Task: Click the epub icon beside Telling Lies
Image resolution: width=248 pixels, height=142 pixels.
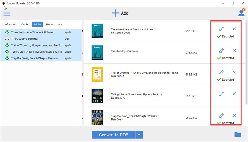Action: coord(7,51)
